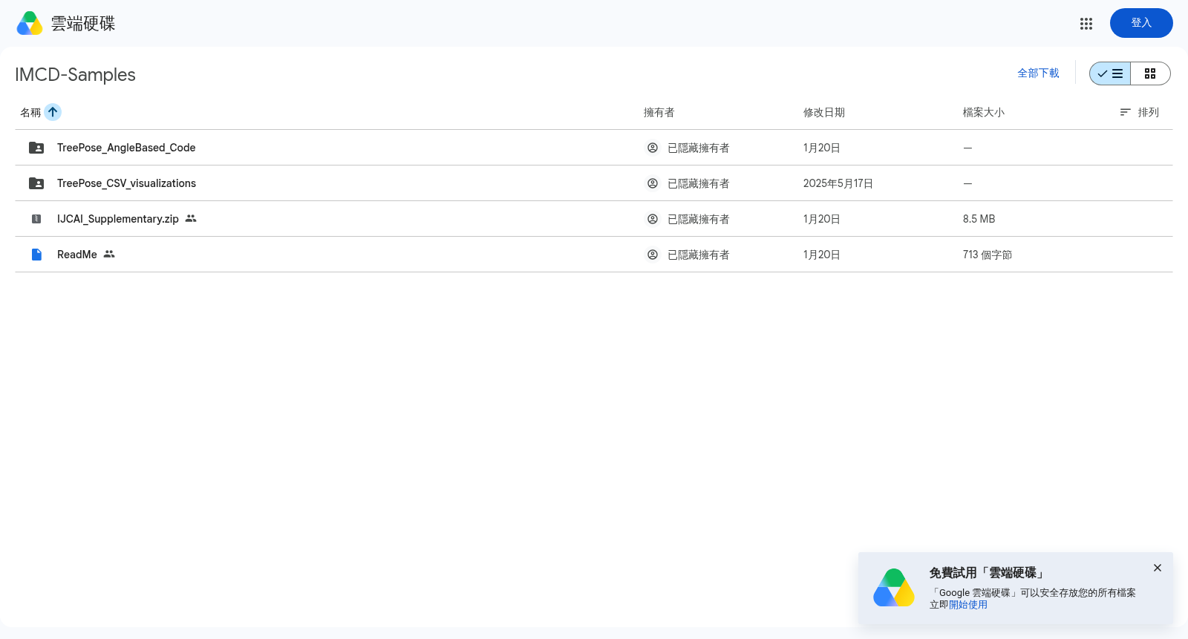Image resolution: width=1188 pixels, height=639 pixels.
Task: Click the 修改日期 column header
Action: point(824,112)
